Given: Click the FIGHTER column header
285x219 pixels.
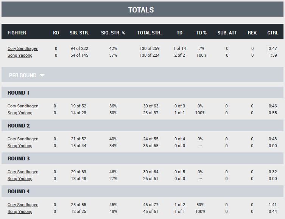Looking at the screenshot, I should [x=17, y=33].
